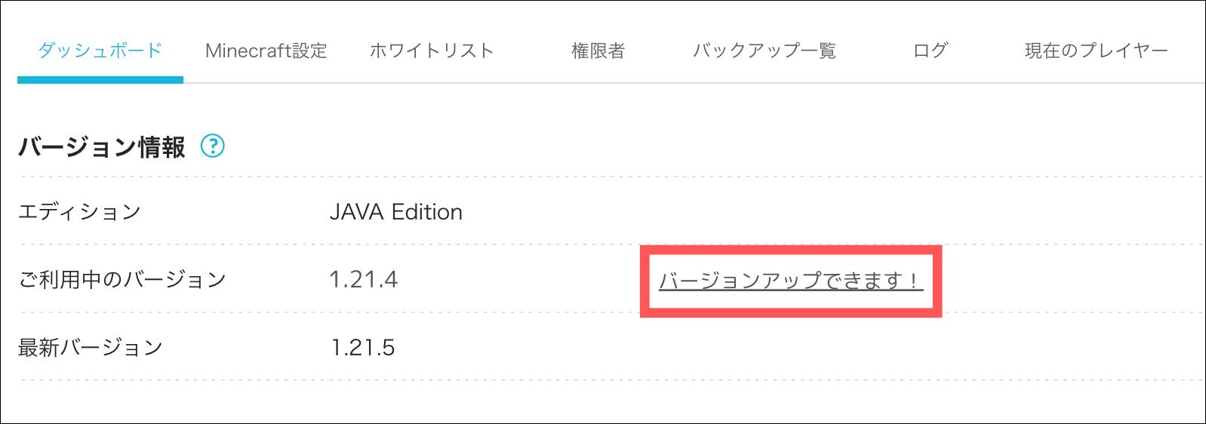Screen dimensions: 1206x424
Task: Select the 最新バージョン label
Action: (x=91, y=347)
